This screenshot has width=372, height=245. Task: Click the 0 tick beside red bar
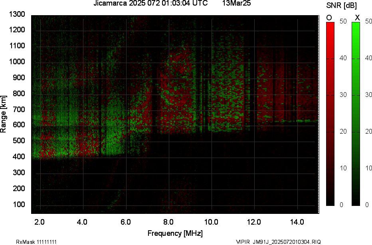tap(340, 205)
